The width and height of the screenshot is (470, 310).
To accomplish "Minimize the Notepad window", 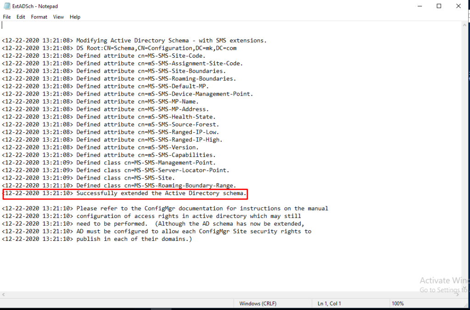I will [418, 6].
